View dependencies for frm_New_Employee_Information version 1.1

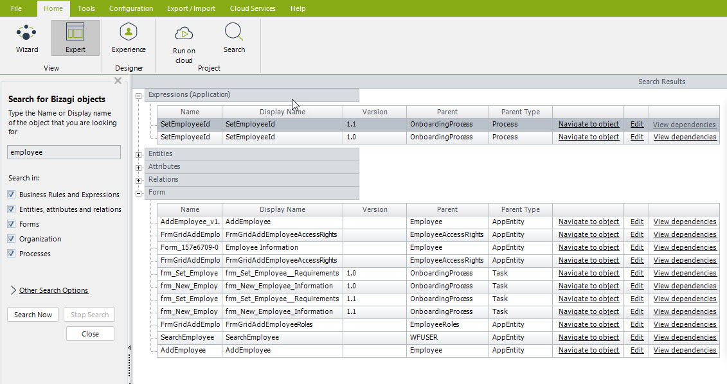click(x=685, y=311)
